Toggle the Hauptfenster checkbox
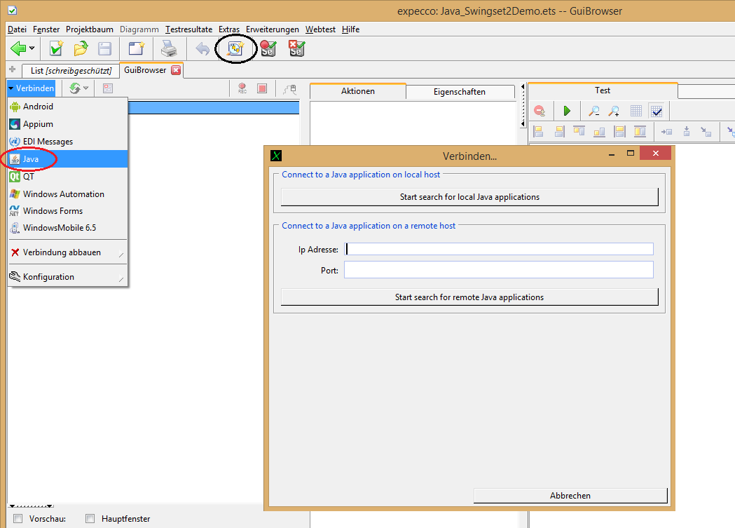This screenshot has height=528, width=735. (90, 519)
